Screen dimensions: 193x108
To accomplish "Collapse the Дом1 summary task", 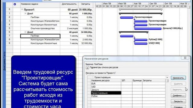I will point(25,13).
